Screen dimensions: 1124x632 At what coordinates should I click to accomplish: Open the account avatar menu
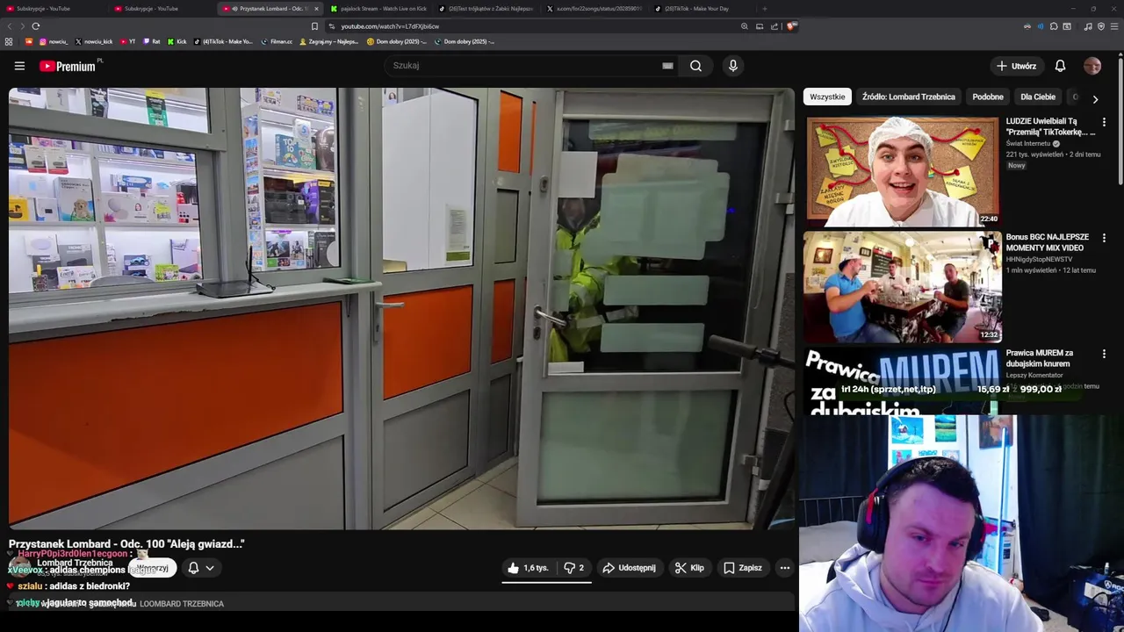(1092, 66)
